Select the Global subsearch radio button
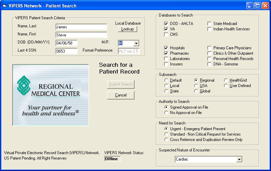 pyautogui.click(x=196, y=91)
